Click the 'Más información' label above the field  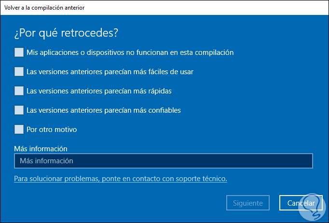[x=41, y=149]
